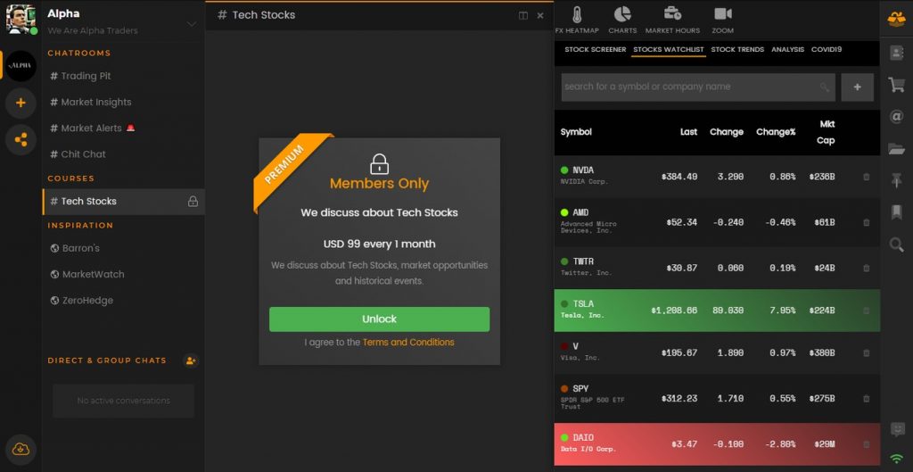Click the wifi connection status icon

tap(897, 458)
